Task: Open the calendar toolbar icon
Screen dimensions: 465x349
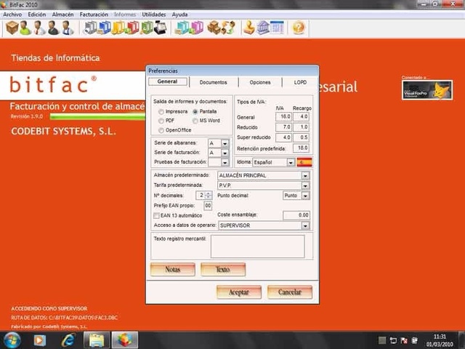Action: coord(277,28)
